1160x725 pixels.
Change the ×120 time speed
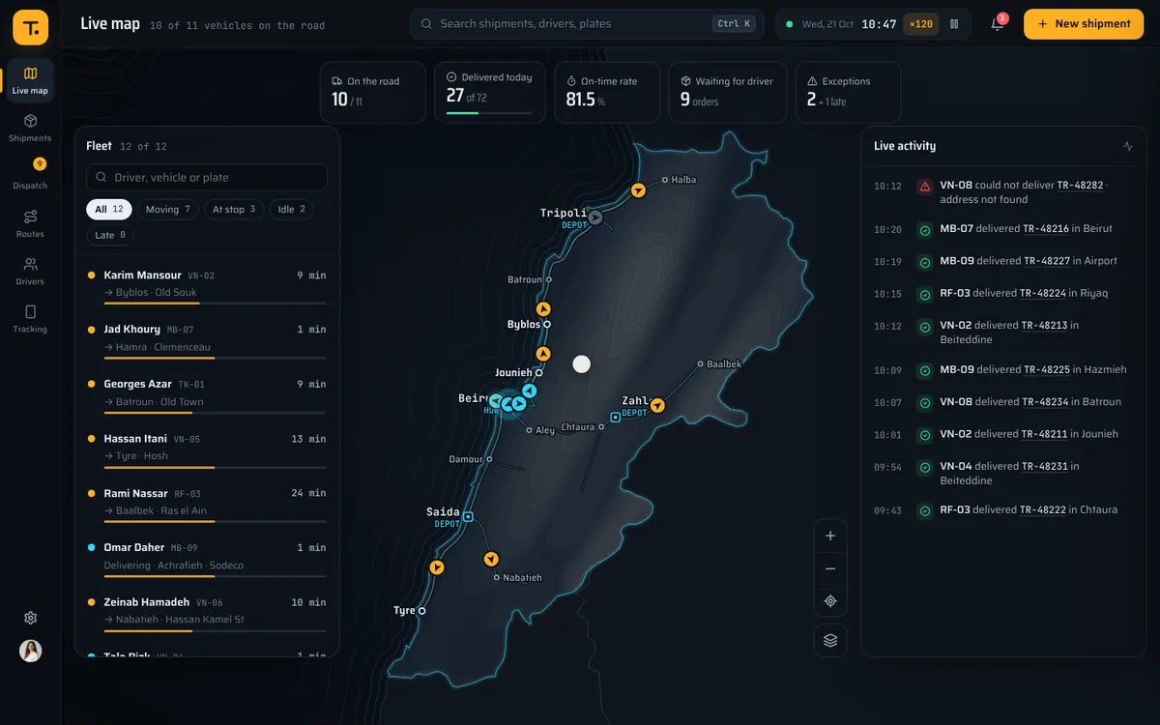tap(921, 24)
